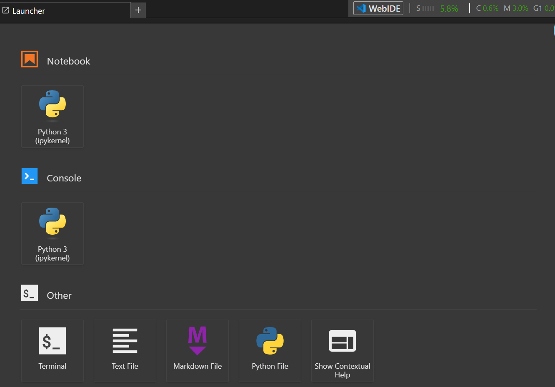Open the WebIDE button
The height and width of the screenshot is (387, 555).
pyautogui.click(x=378, y=8)
